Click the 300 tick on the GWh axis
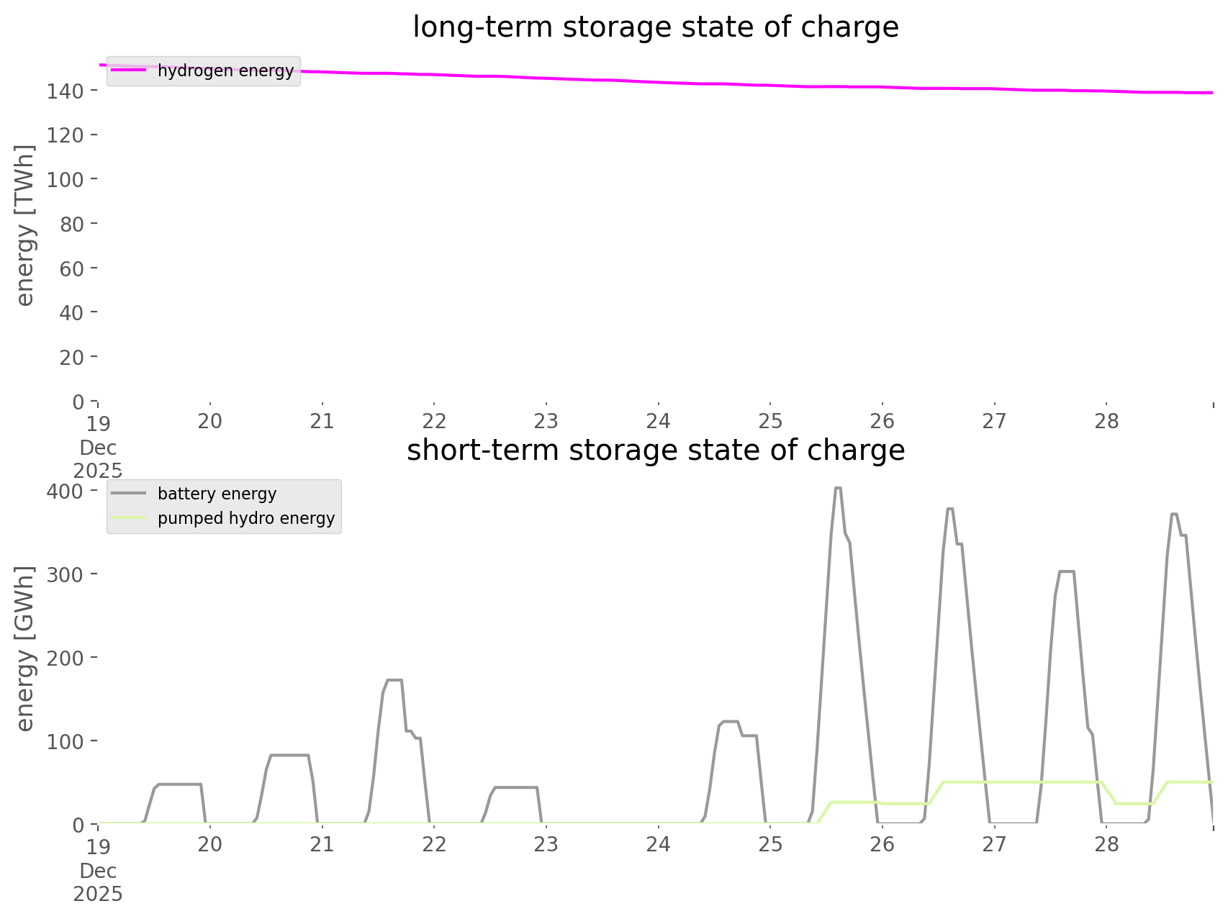The height and width of the screenshot is (919, 1228). point(66,574)
